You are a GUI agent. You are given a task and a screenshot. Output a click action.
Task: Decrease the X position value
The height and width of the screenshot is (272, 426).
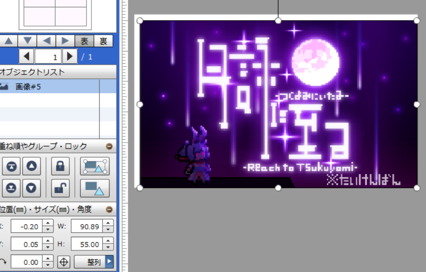coord(48,229)
